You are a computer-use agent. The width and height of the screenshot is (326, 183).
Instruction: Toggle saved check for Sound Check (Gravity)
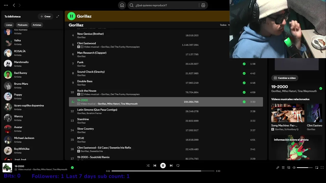tap(244, 73)
